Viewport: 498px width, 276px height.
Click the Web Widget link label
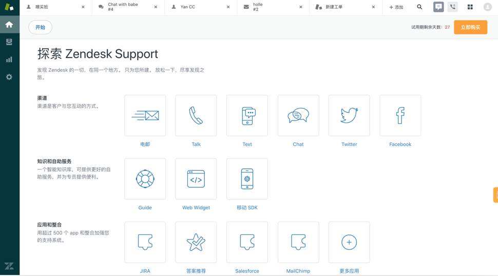(x=196, y=208)
